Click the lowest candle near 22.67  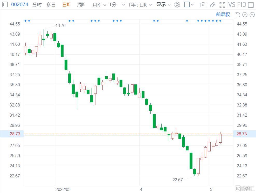(195, 172)
